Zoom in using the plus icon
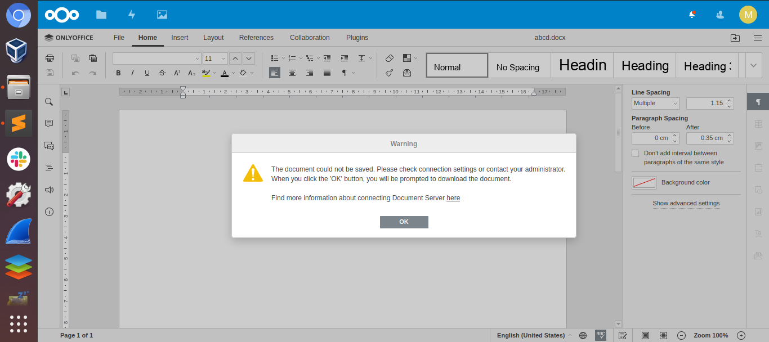 (741, 335)
